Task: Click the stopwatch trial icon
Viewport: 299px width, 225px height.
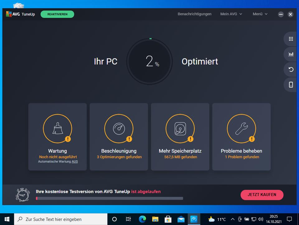Action: tap(23, 195)
